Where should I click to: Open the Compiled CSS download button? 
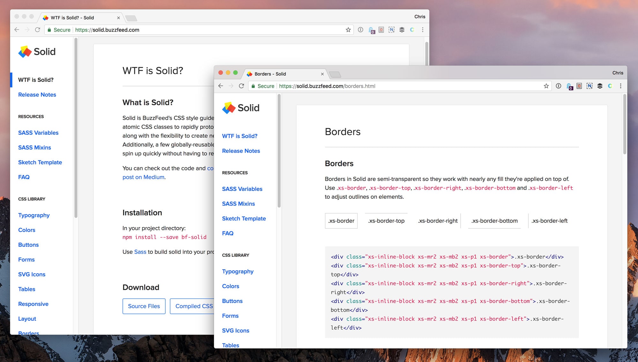[x=193, y=306]
